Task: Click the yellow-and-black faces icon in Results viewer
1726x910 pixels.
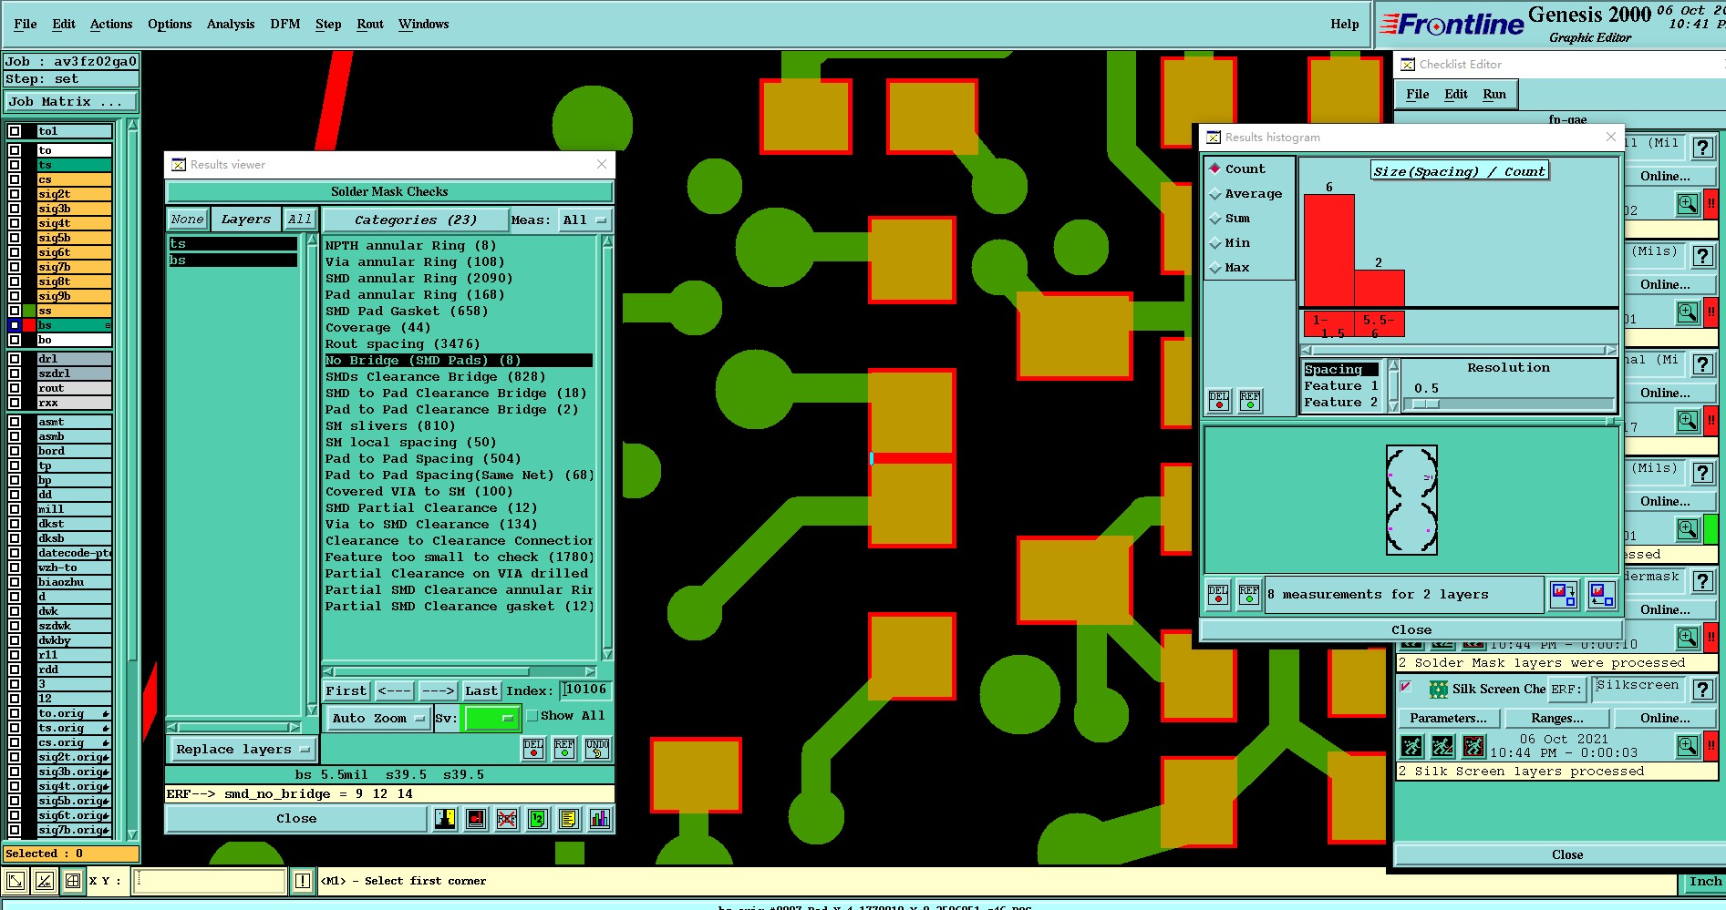Action: [445, 819]
